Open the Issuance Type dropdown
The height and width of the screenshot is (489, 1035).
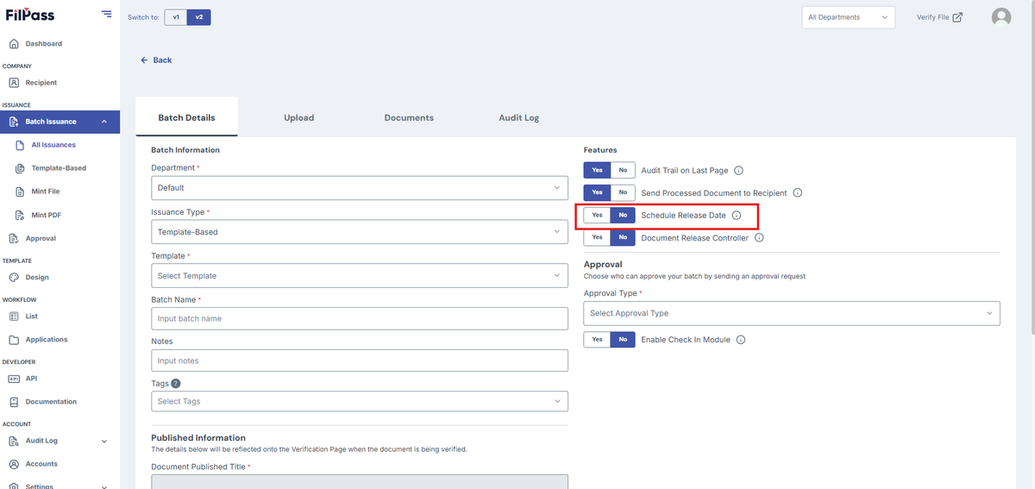[x=360, y=232]
